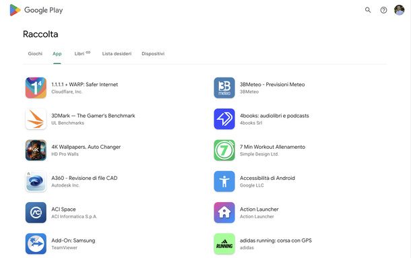Open '4K Wallpapers, Auto Changer' title
Viewport: 411px width, 258px height.
pyautogui.click(x=86, y=147)
